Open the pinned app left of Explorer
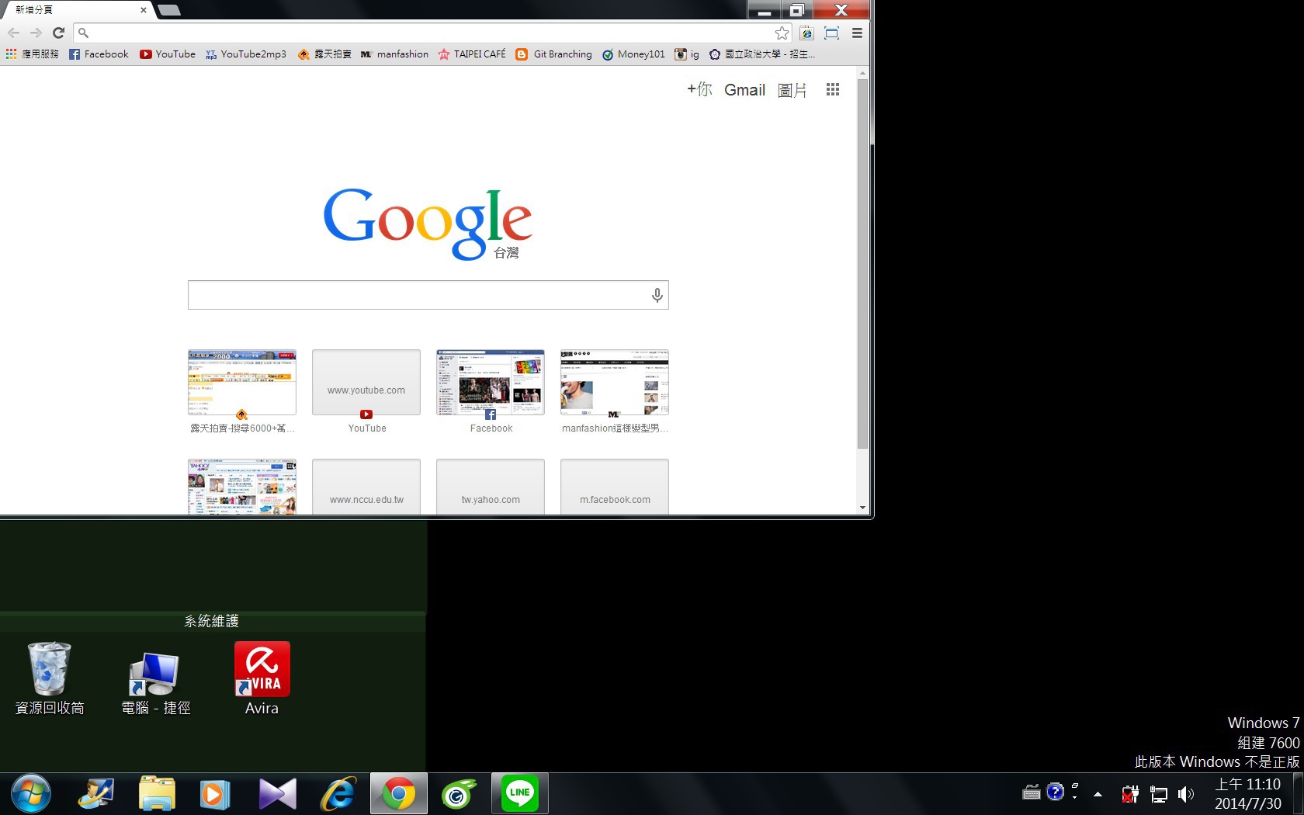The image size is (1304, 815). tap(96, 794)
